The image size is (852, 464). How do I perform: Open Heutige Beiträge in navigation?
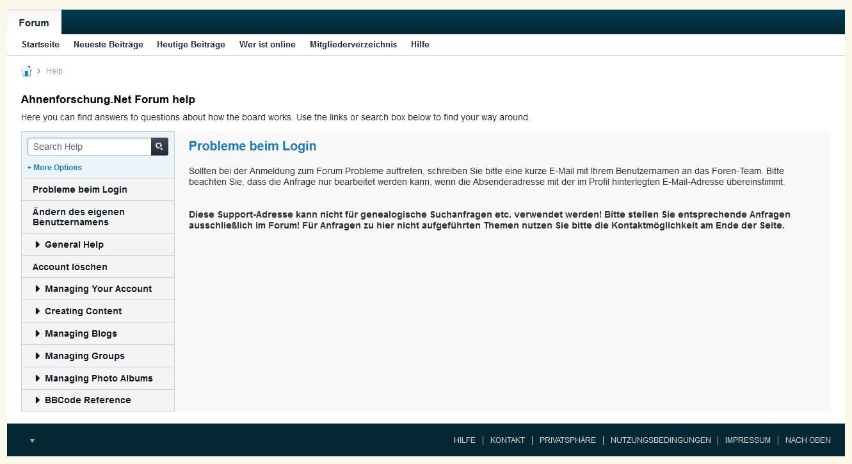[x=191, y=44]
